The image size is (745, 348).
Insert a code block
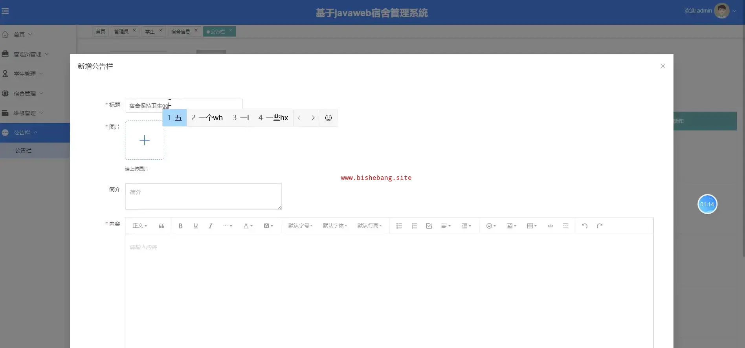coord(550,226)
